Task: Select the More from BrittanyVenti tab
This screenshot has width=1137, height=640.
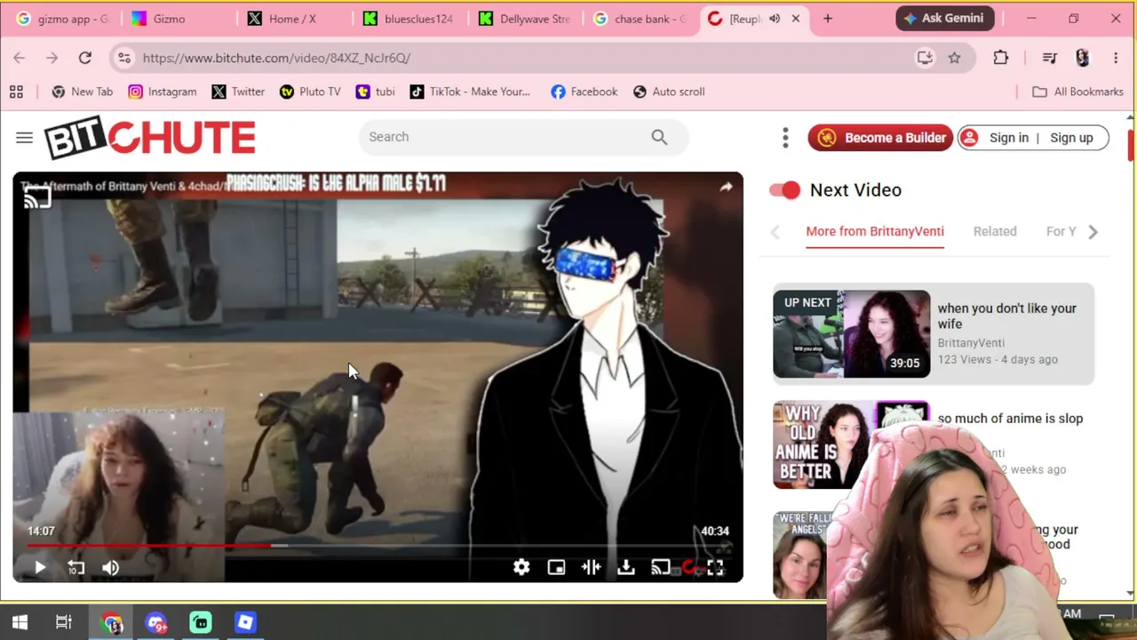Action: tap(875, 231)
